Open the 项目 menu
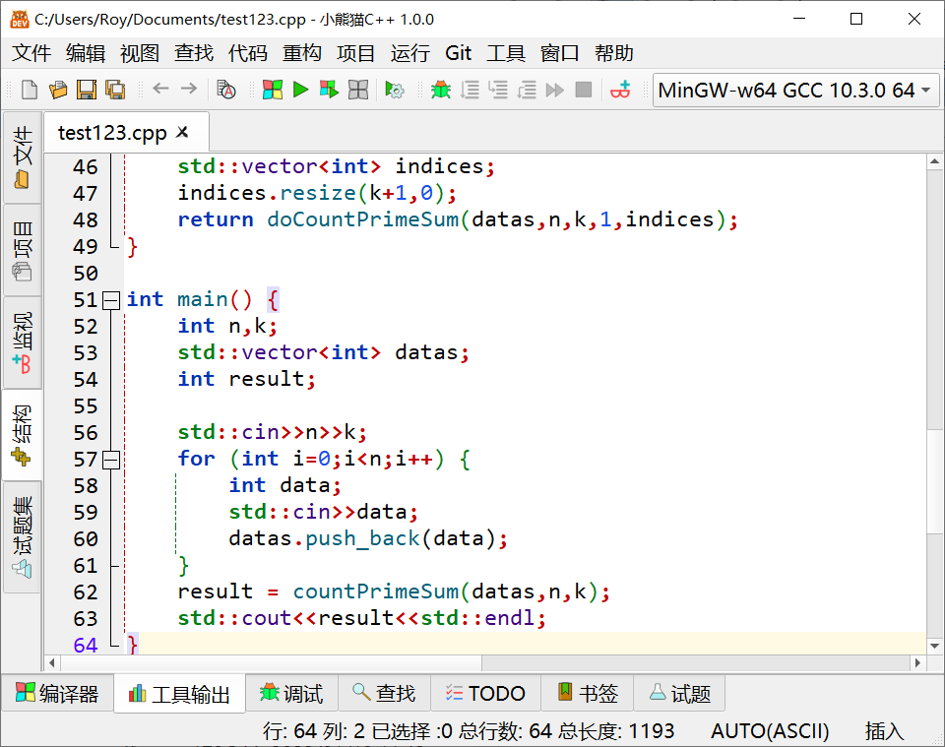 pyautogui.click(x=355, y=53)
